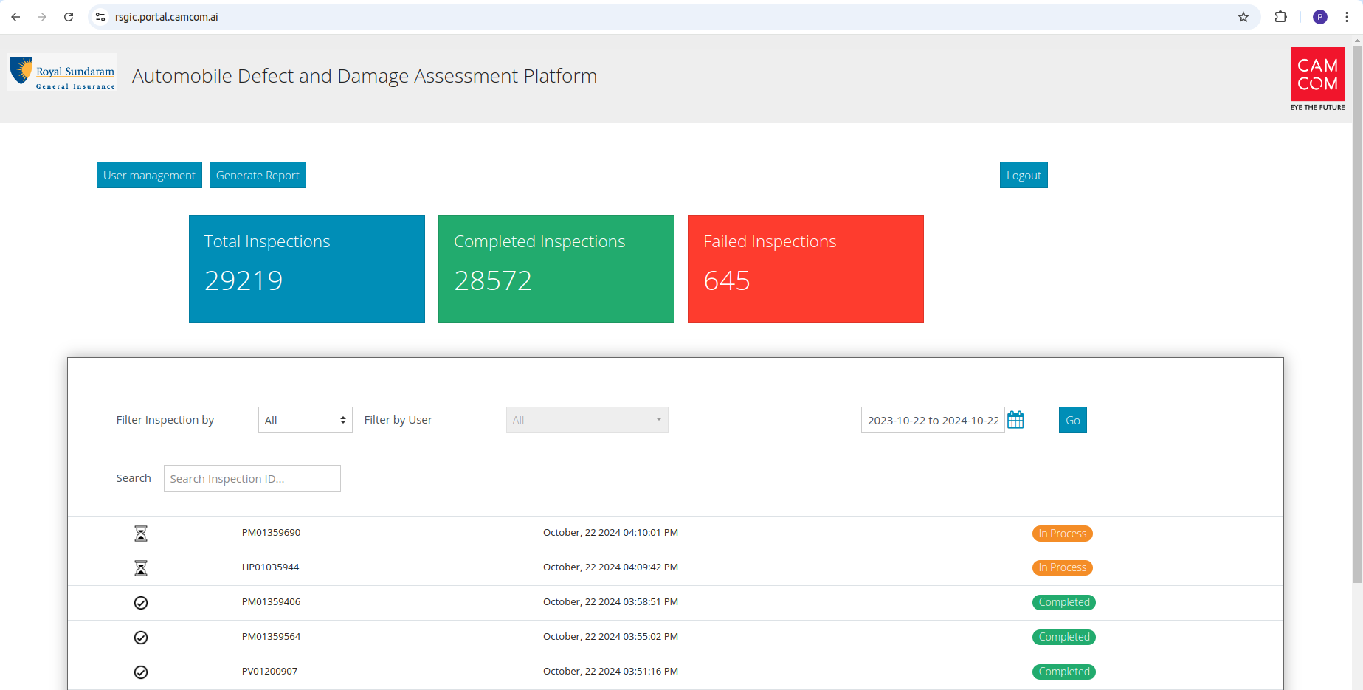Open inspection HP01035944
The height and width of the screenshot is (690, 1363).
coord(271,567)
